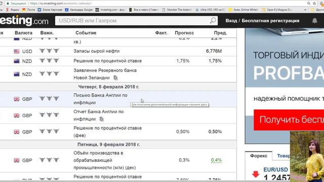Screen dimensions: 324x182
Task: Click the EUR/USD pair link
Action: pyautogui.click(x=275, y=170)
